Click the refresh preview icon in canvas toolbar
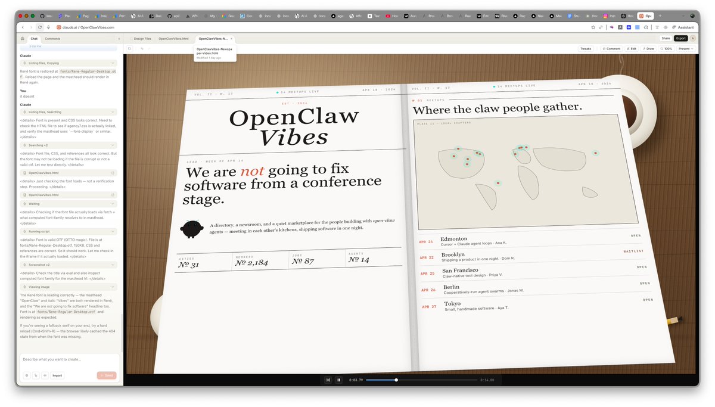 pyautogui.click(x=129, y=48)
